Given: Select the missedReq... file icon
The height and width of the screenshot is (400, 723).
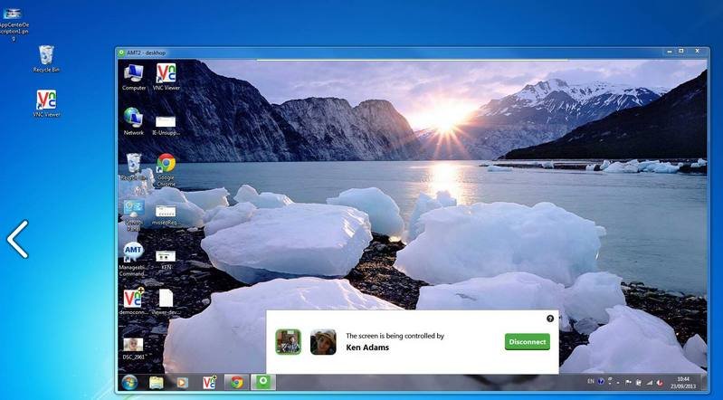Looking at the screenshot, I should (166, 215).
